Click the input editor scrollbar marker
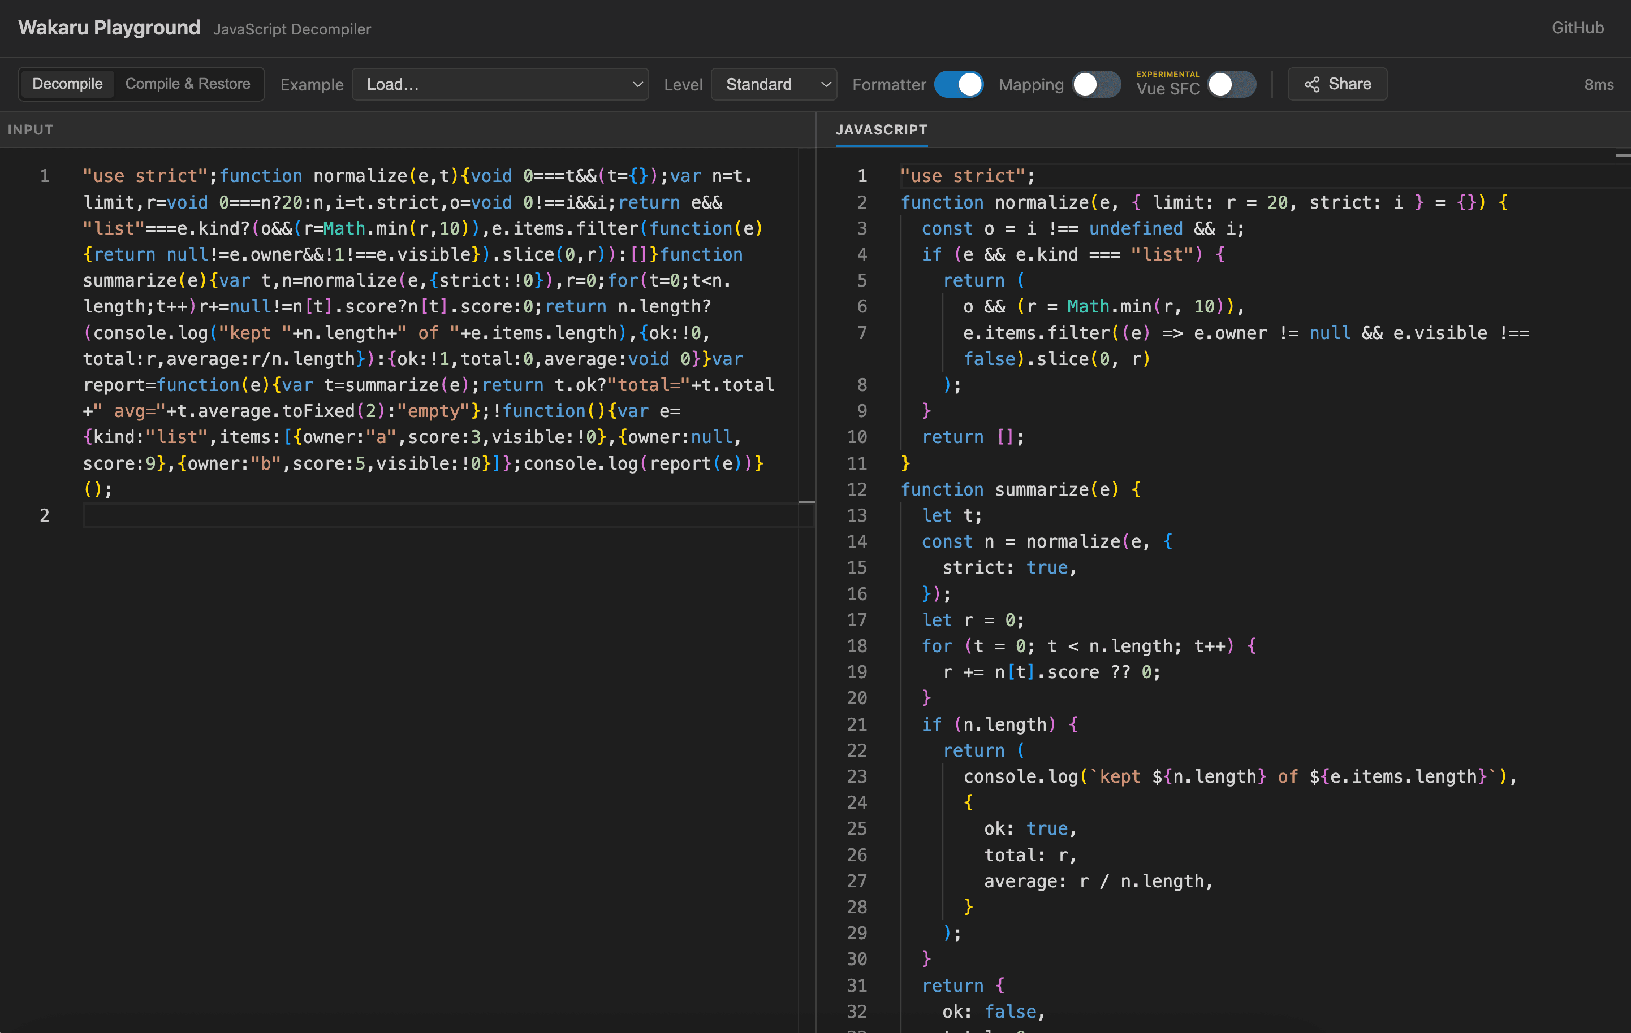1631x1033 pixels. (x=806, y=502)
